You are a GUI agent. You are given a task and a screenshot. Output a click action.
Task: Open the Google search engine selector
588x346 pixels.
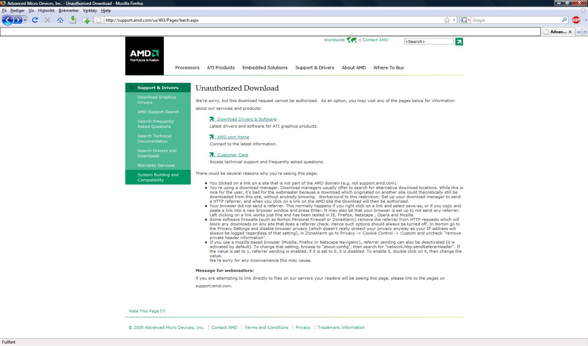[x=465, y=20]
